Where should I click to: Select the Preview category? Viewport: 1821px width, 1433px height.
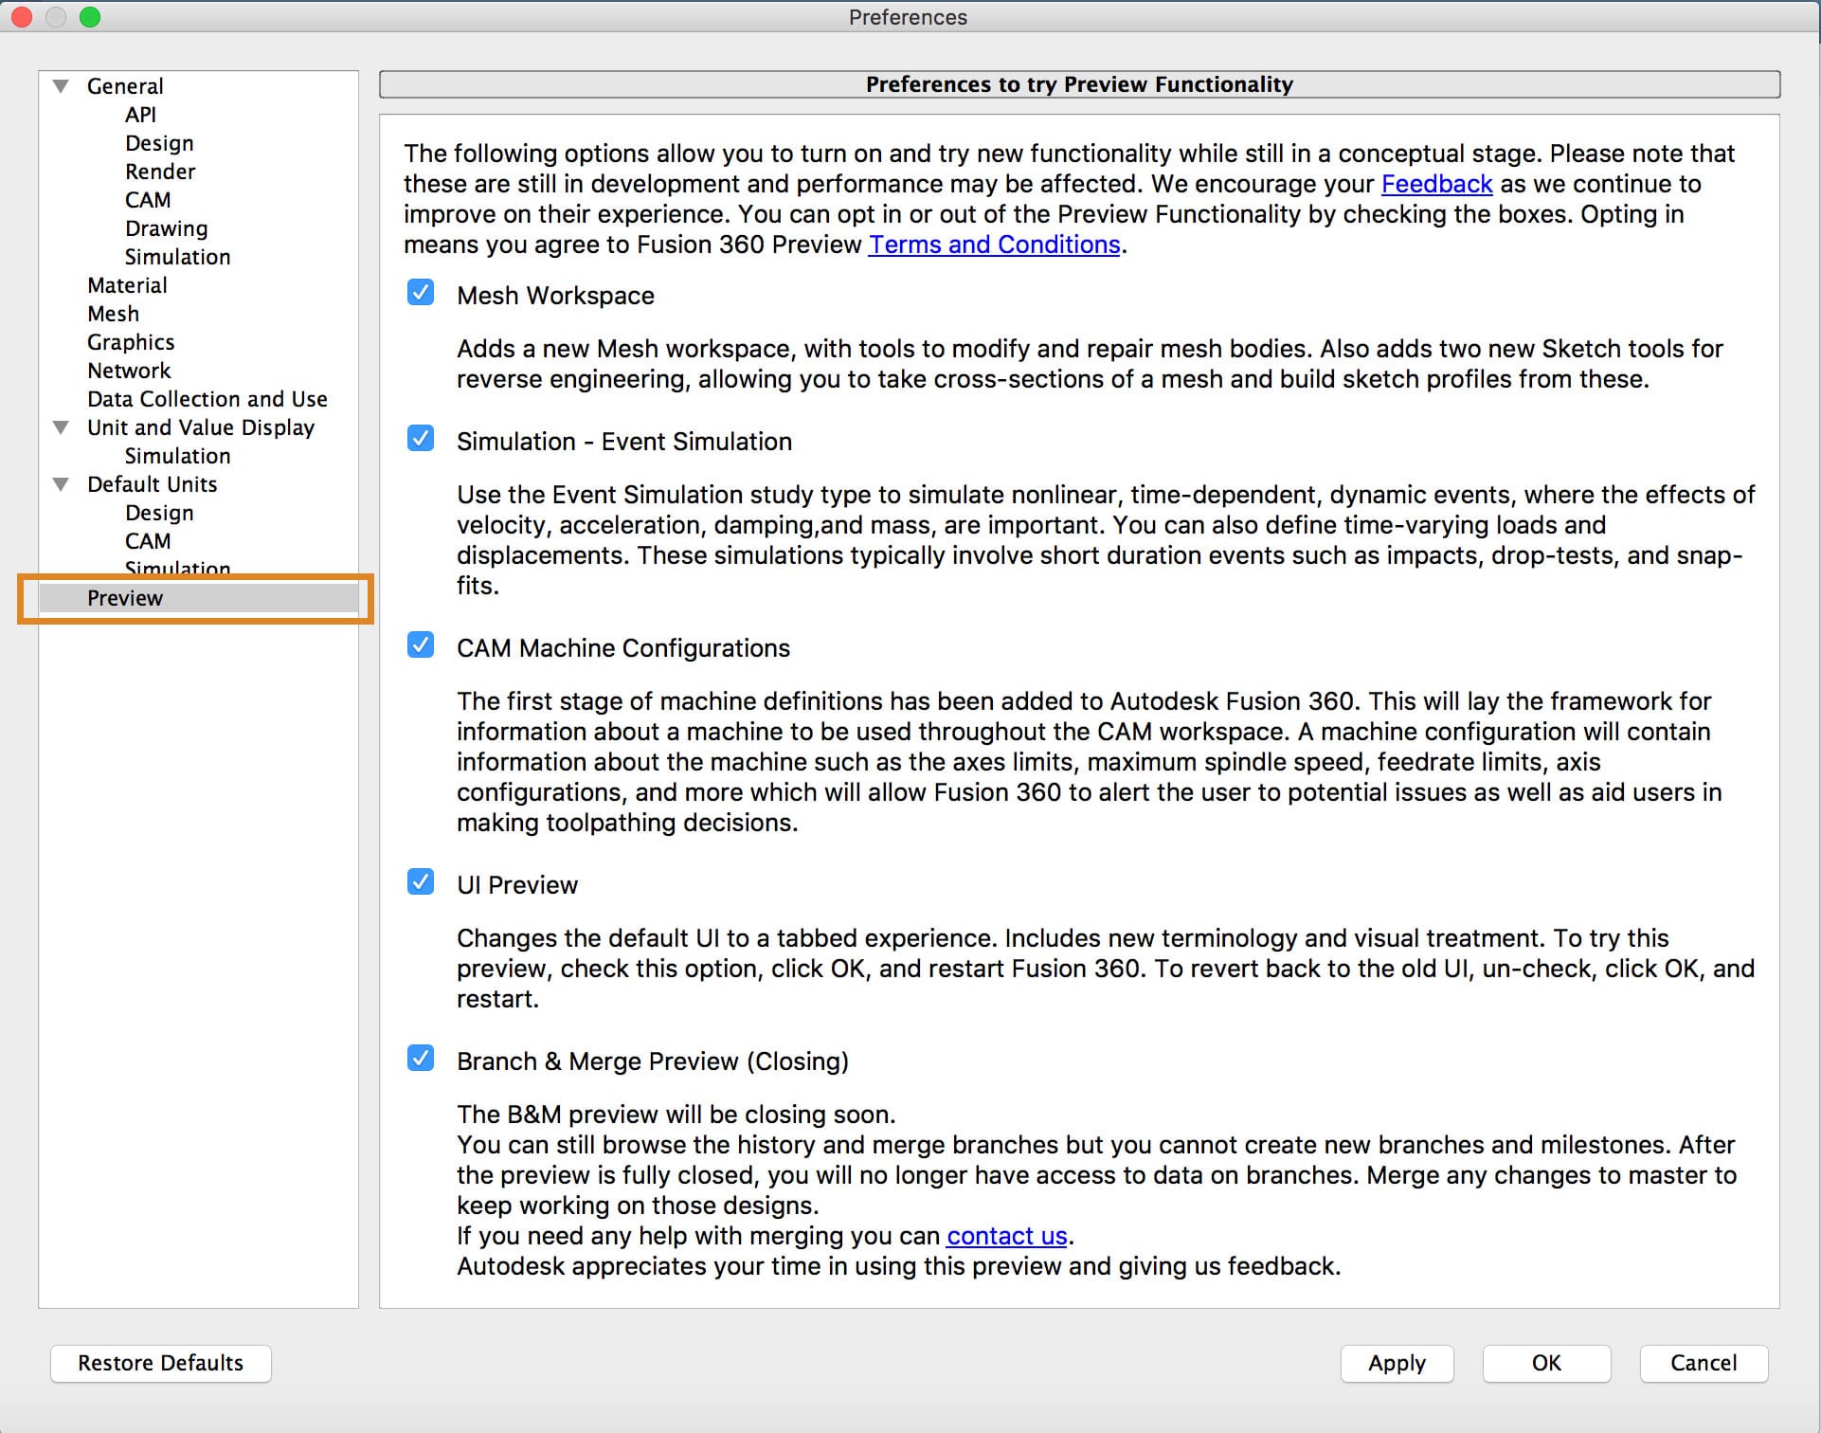point(199,598)
